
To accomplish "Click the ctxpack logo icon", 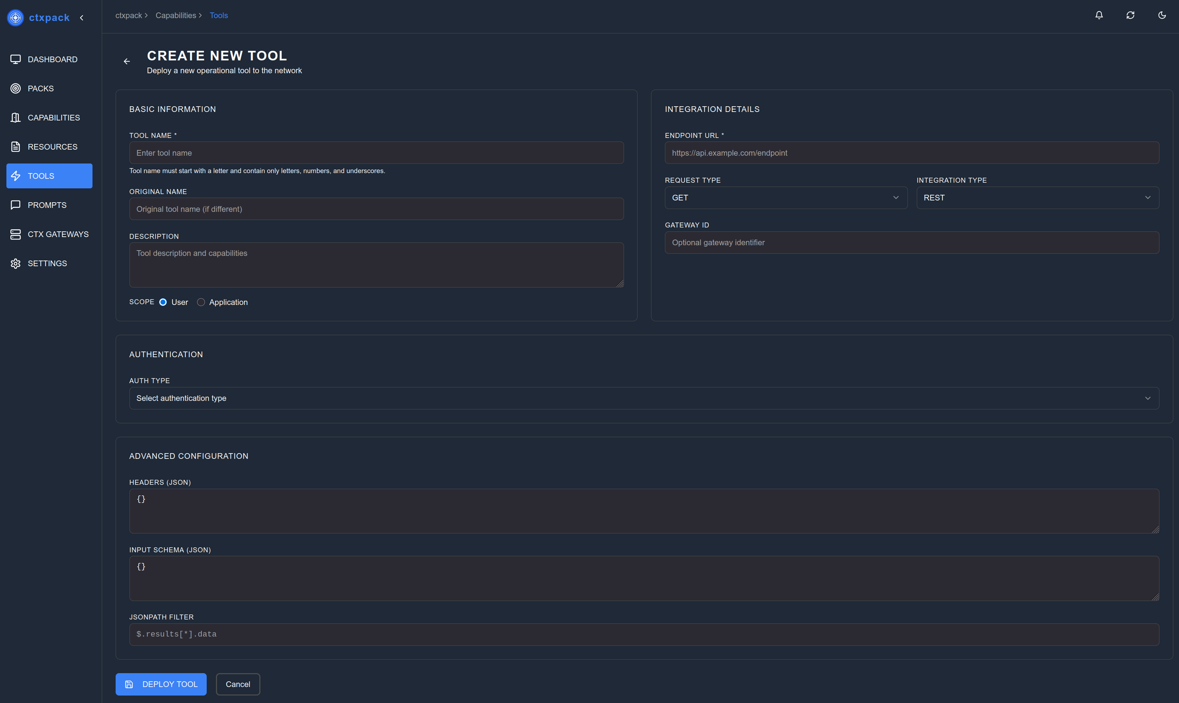I will click(16, 17).
